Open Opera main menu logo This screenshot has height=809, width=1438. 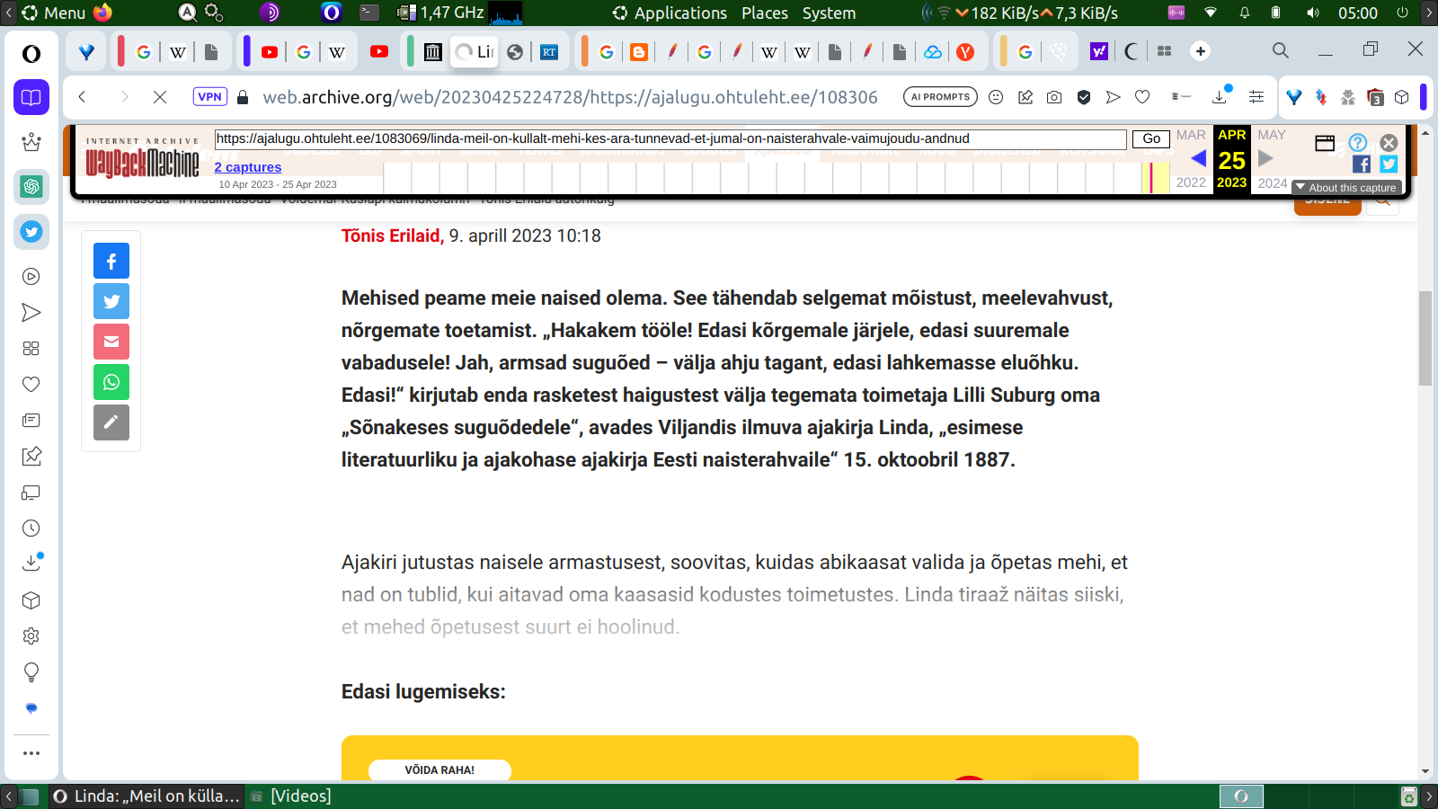point(31,54)
